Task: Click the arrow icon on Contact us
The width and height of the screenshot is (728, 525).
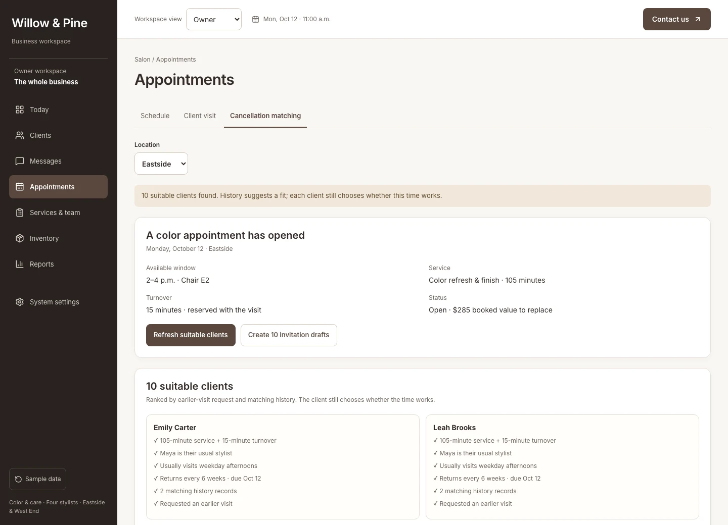Action: tap(698, 19)
